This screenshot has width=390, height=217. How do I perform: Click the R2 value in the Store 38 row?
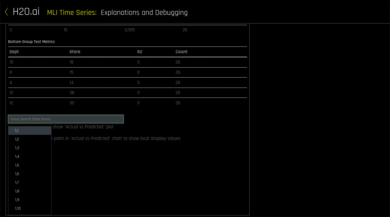[x=138, y=93]
